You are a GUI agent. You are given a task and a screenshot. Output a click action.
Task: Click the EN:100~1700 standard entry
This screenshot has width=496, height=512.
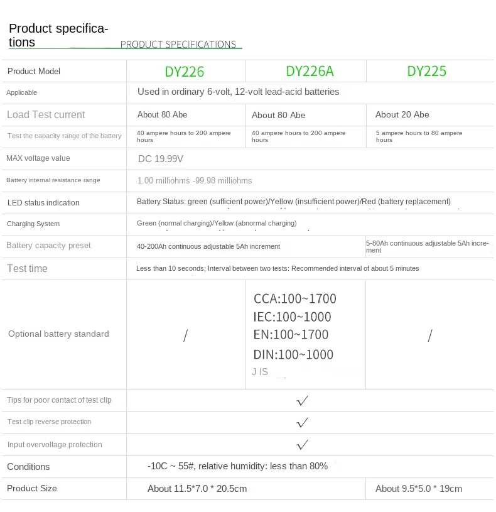point(291,334)
